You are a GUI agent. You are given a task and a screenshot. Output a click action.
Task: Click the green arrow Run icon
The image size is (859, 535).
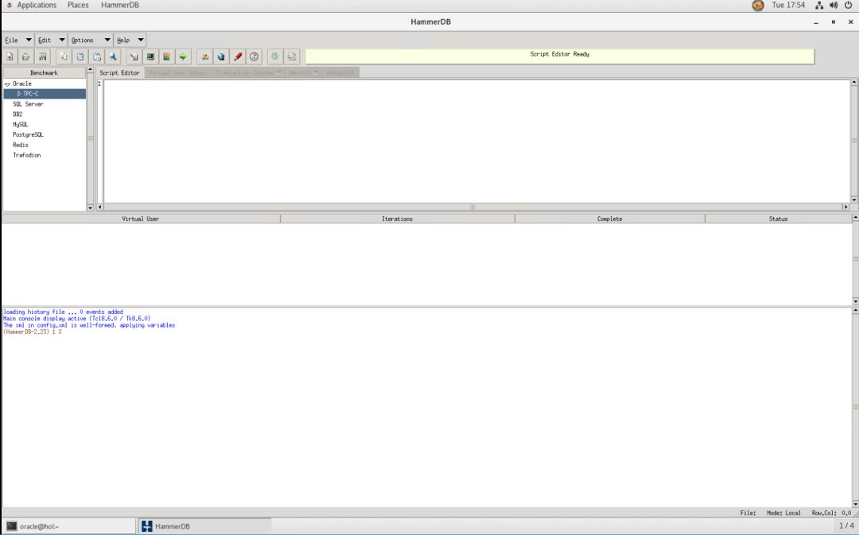point(183,56)
